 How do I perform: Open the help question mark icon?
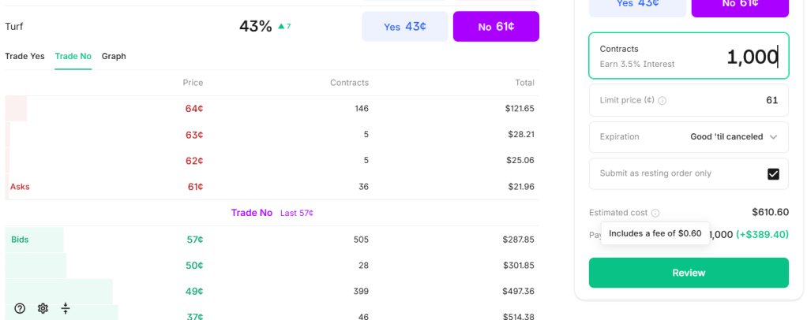point(20,308)
